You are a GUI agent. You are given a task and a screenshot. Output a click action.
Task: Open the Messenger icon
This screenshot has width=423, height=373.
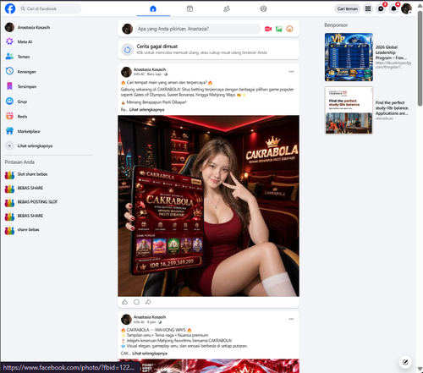381,8
